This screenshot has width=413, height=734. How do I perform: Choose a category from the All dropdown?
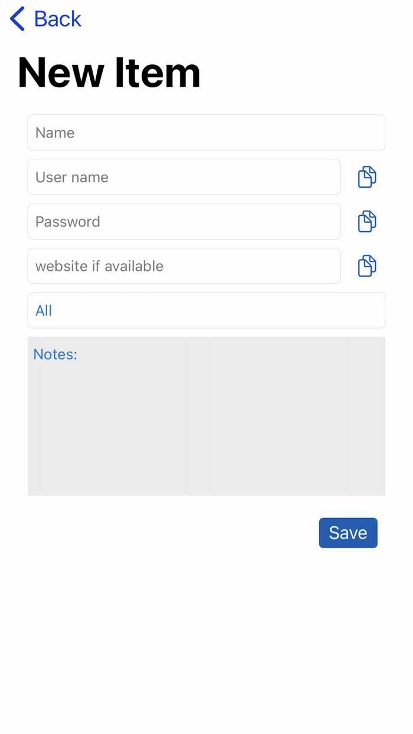point(206,310)
